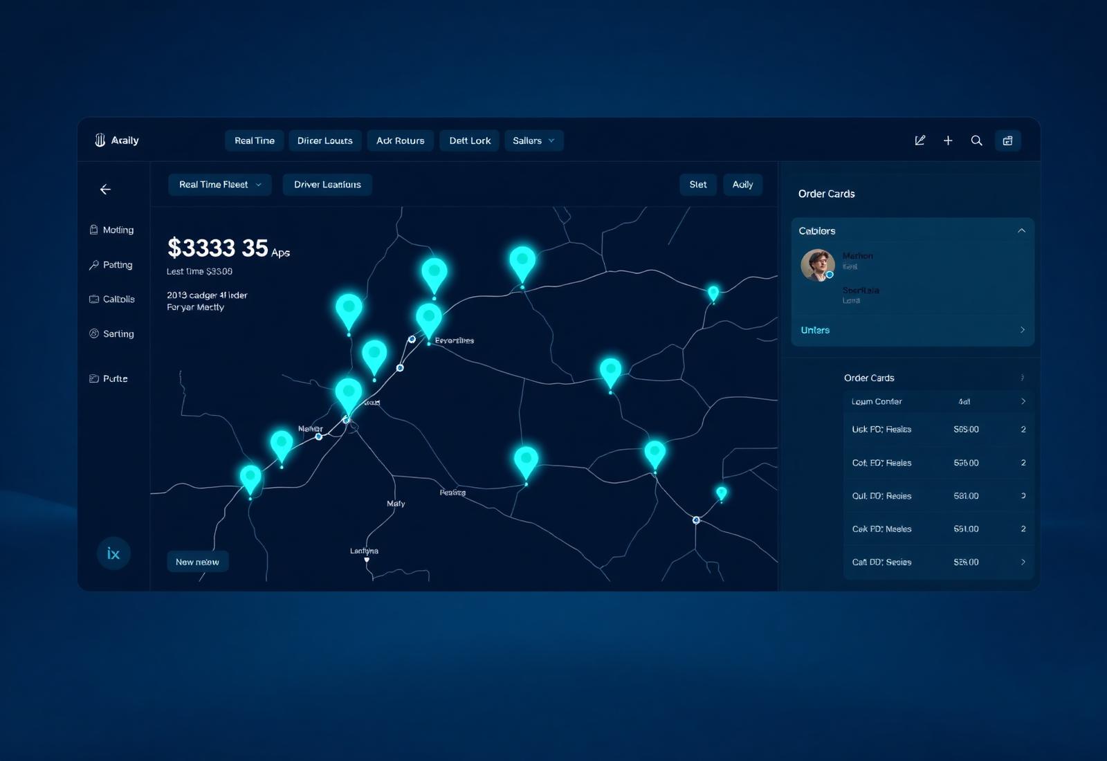This screenshot has height=761, width=1107.
Task: Click the calendar icon button in header
Action: 1007,140
